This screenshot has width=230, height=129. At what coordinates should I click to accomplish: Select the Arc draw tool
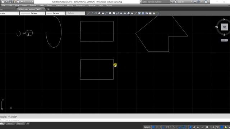pos(106,13)
